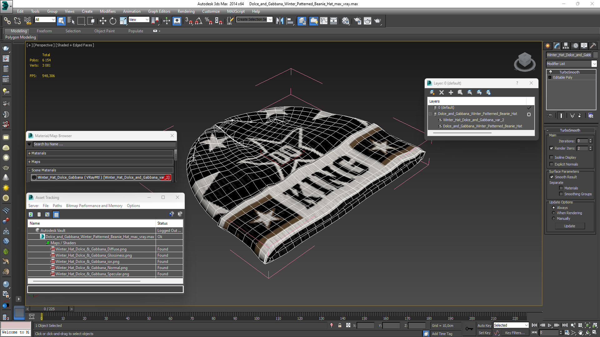Click the Update button in TurboSmooth
Screen dimensions: 600x337
pos(569,226)
